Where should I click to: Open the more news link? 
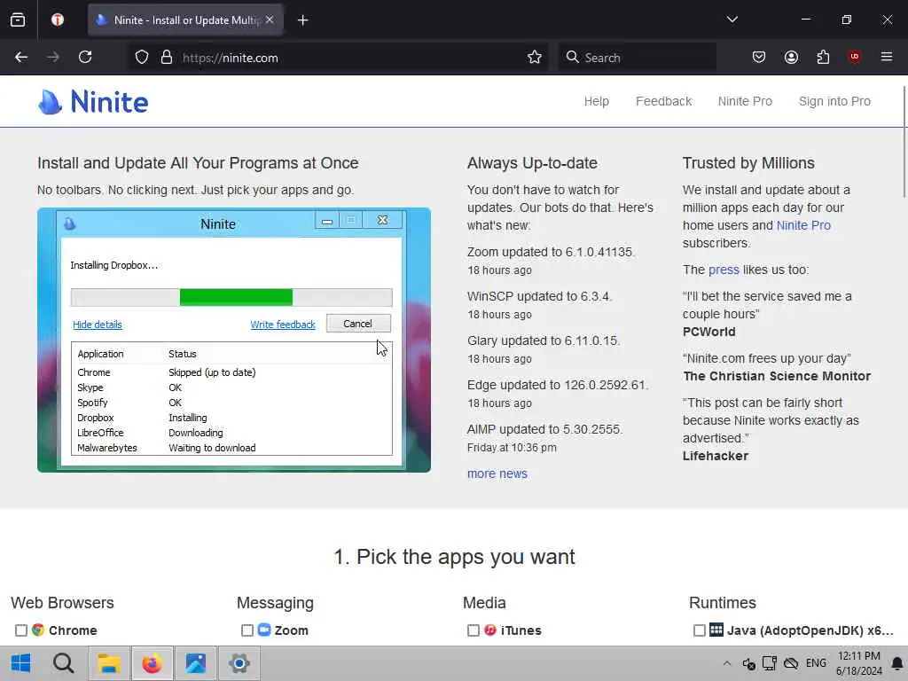click(x=497, y=474)
